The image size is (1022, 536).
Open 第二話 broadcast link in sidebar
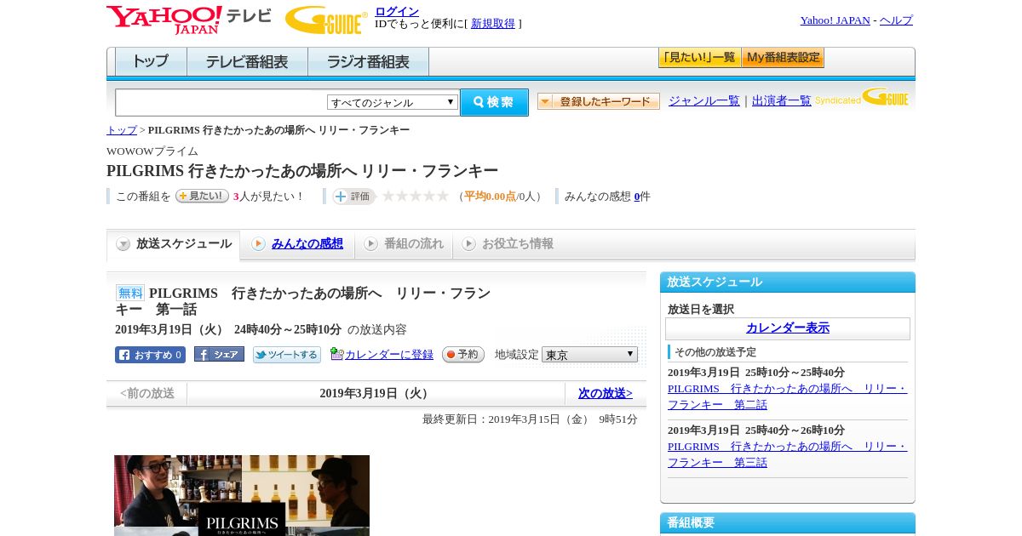787,396
